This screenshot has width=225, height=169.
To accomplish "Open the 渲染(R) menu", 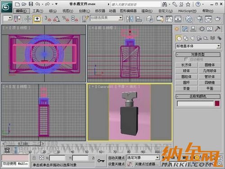I will (x=147, y=11).
